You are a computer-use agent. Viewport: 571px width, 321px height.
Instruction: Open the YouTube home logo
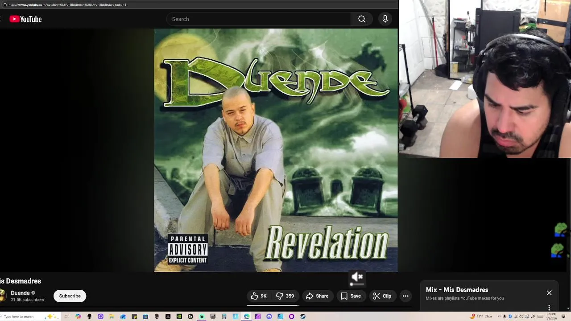tap(25, 19)
